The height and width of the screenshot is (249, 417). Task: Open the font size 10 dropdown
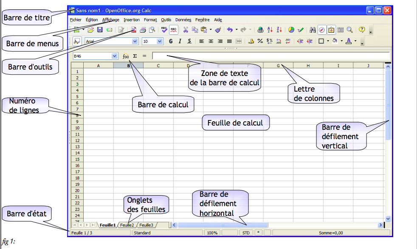click(x=160, y=41)
